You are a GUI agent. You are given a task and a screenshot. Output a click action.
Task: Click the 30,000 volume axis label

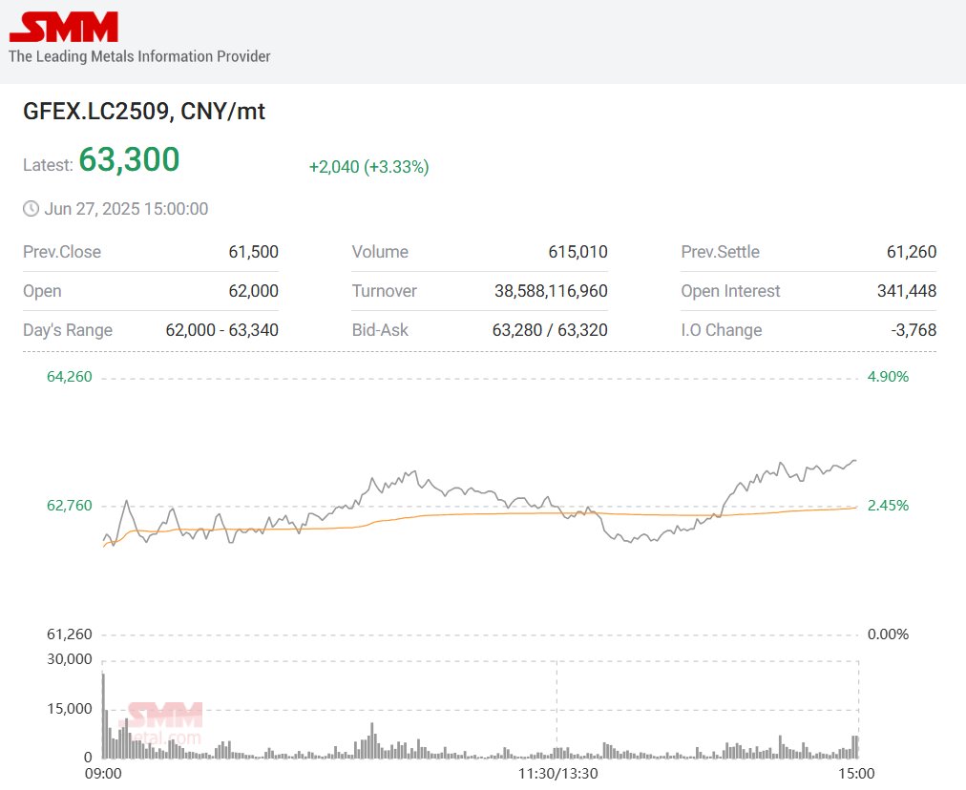pyautogui.click(x=69, y=659)
